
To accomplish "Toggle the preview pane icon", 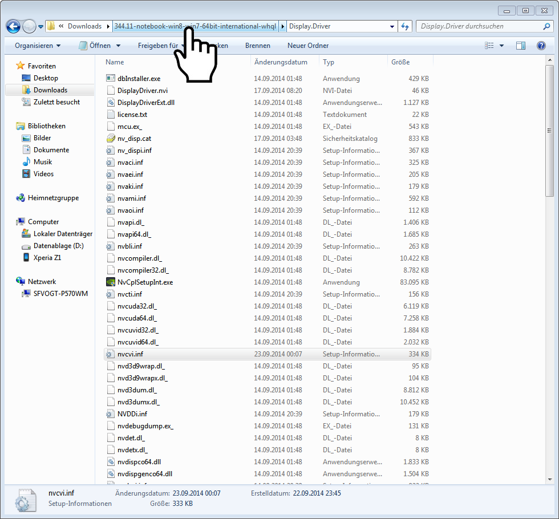I will (521, 46).
